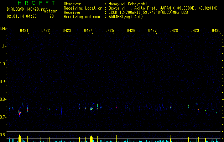
Task: Click the HROFFT title text
Action: pyautogui.click(x=37, y=3)
